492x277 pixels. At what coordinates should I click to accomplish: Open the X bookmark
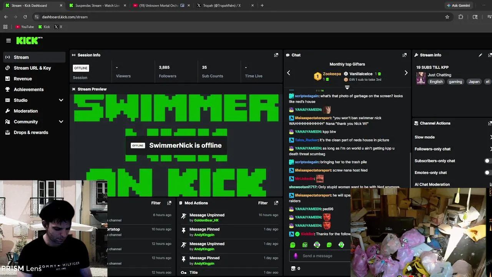pyautogui.click(x=58, y=27)
